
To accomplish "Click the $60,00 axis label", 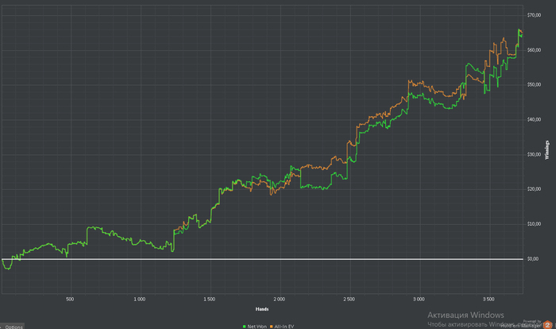I will click(x=534, y=50).
